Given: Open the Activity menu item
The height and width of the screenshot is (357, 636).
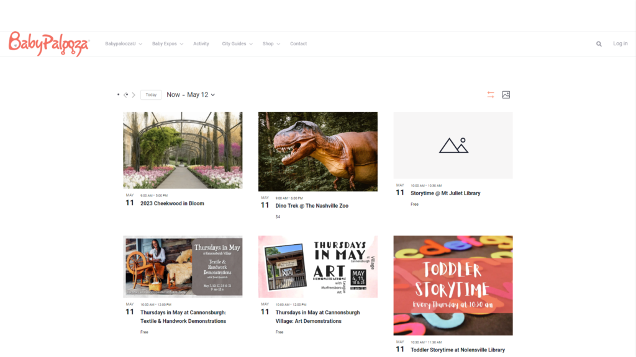Looking at the screenshot, I should coord(201,44).
